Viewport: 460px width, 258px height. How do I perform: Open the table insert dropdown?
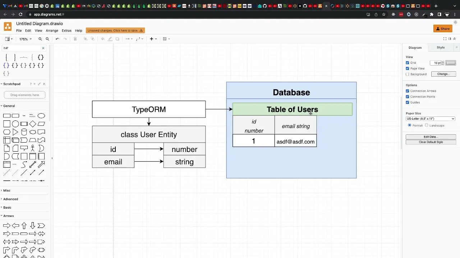click(x=166, y=39)
